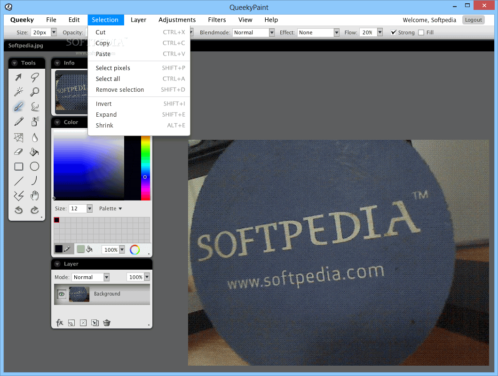
Task: Open the Filters menu
Action: pos(217,20)
